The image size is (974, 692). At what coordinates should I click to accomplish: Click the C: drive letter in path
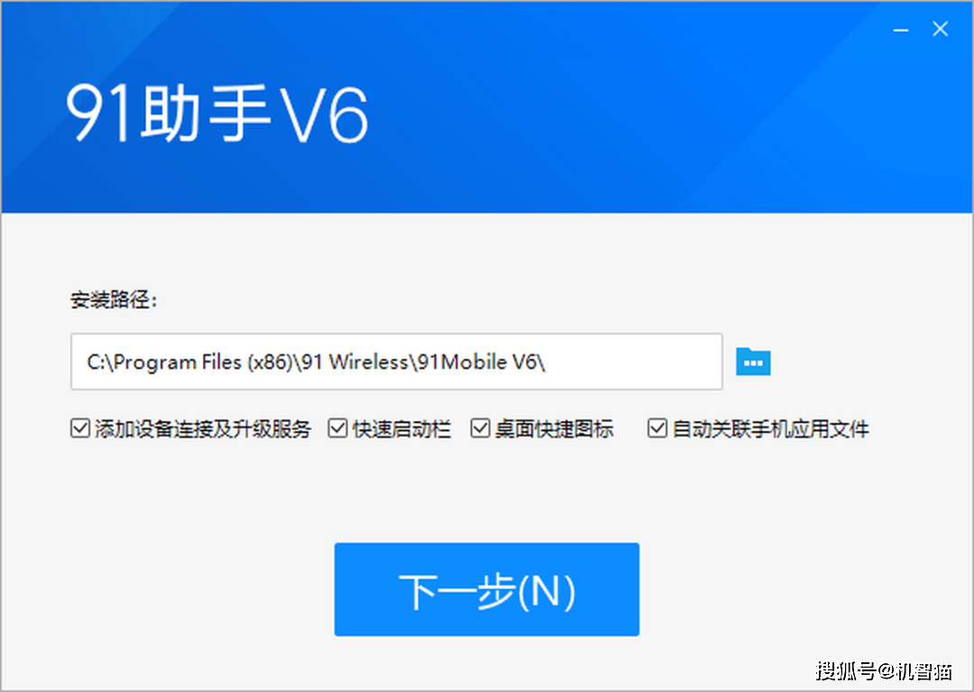coord(96,362)
